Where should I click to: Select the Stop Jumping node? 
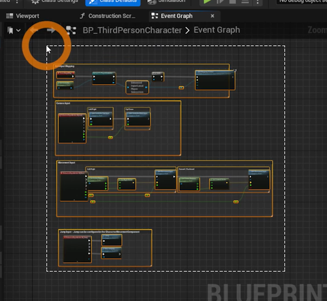pos(111,253)
